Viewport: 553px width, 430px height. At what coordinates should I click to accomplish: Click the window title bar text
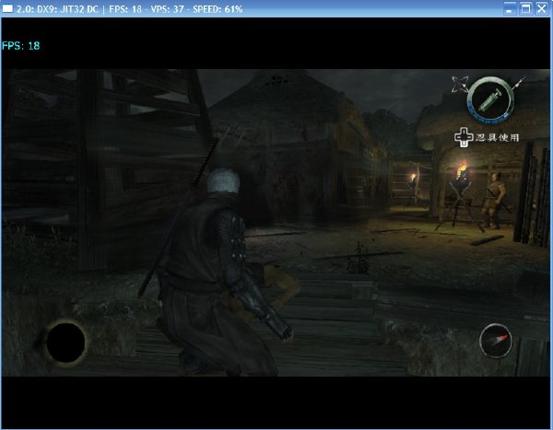click(129, 9)
